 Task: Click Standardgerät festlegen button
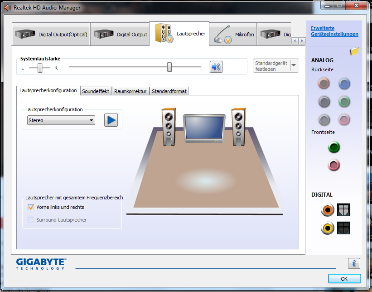click(x=272, y=66)
